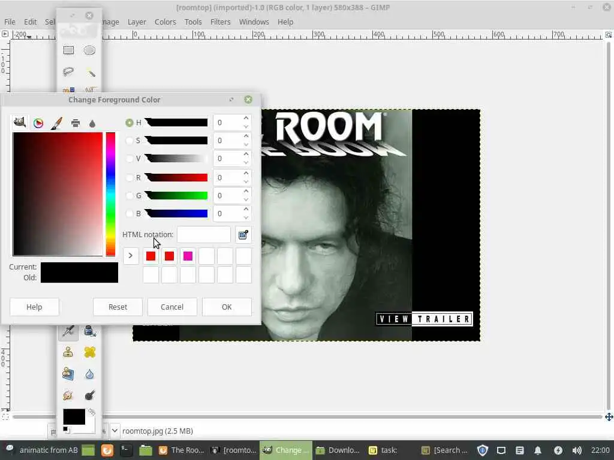Select the Dodge/Burn tool
Viewport: 614px width, 460px height.
pyautogui.click(x=90, y=395)
